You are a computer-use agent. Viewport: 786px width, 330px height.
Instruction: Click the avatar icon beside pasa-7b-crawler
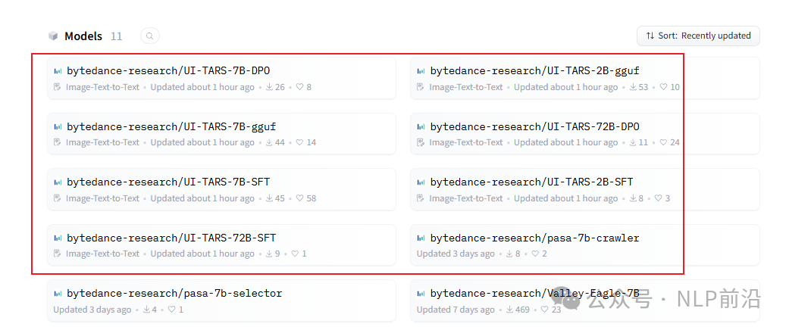[421, 238]
